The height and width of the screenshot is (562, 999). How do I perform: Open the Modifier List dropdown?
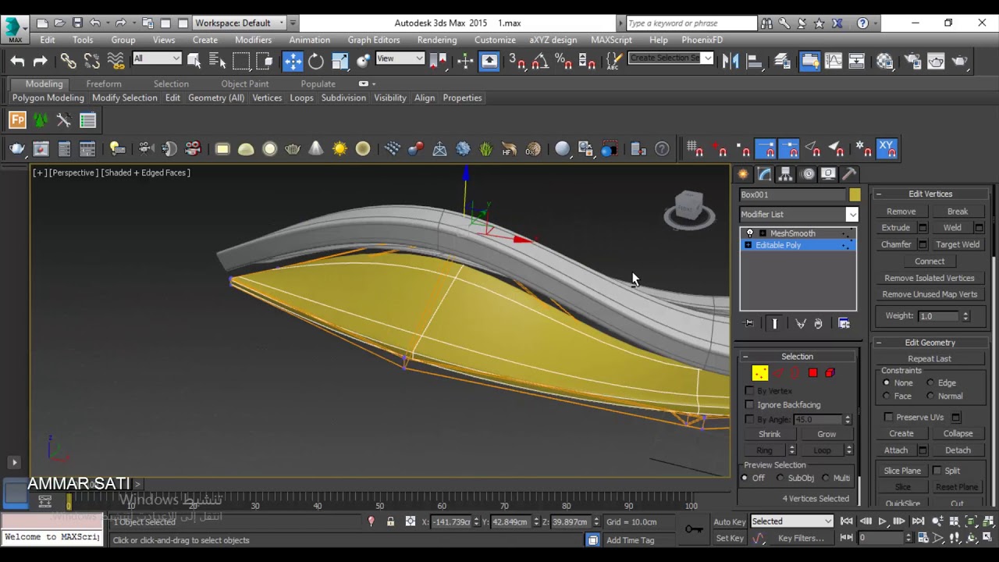pyautogui.click(x=798, y=214)
